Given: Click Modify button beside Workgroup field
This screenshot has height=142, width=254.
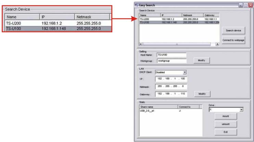Looking at the screenshot, I should (x=202, y=61).
